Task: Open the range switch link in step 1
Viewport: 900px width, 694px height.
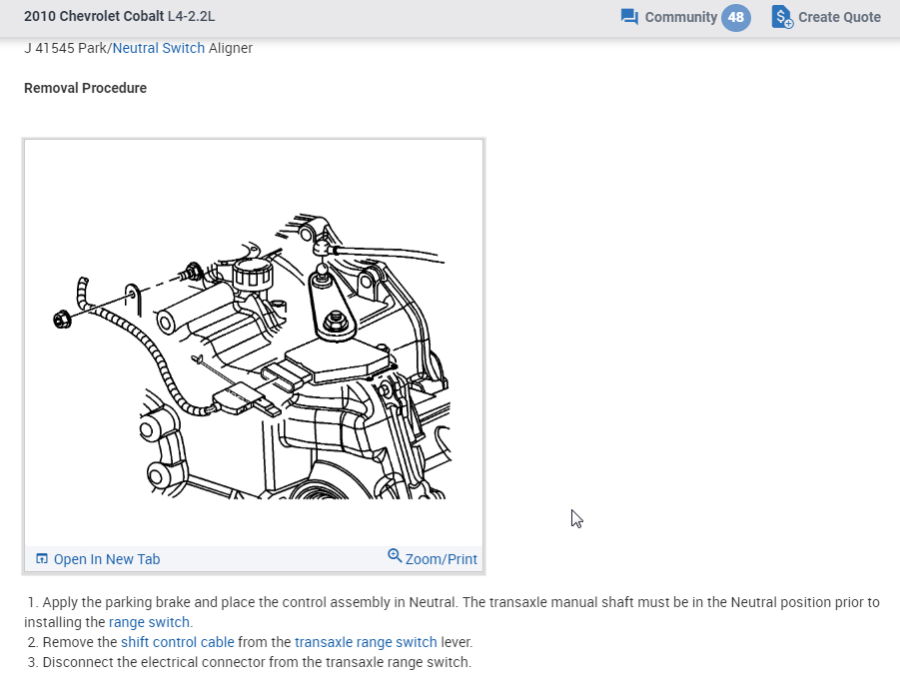Action: 150,622
